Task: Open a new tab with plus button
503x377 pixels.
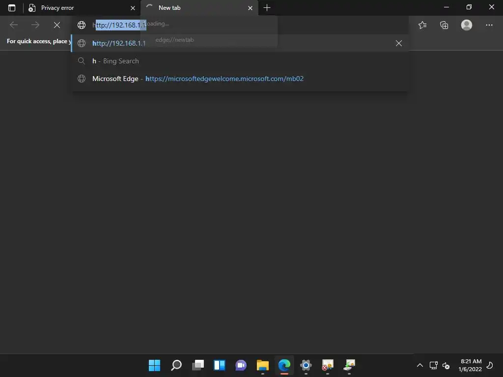Action: click(x=267, y=8)
